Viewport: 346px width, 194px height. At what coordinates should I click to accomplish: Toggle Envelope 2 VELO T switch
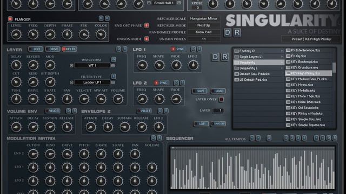tap(144, 111)
